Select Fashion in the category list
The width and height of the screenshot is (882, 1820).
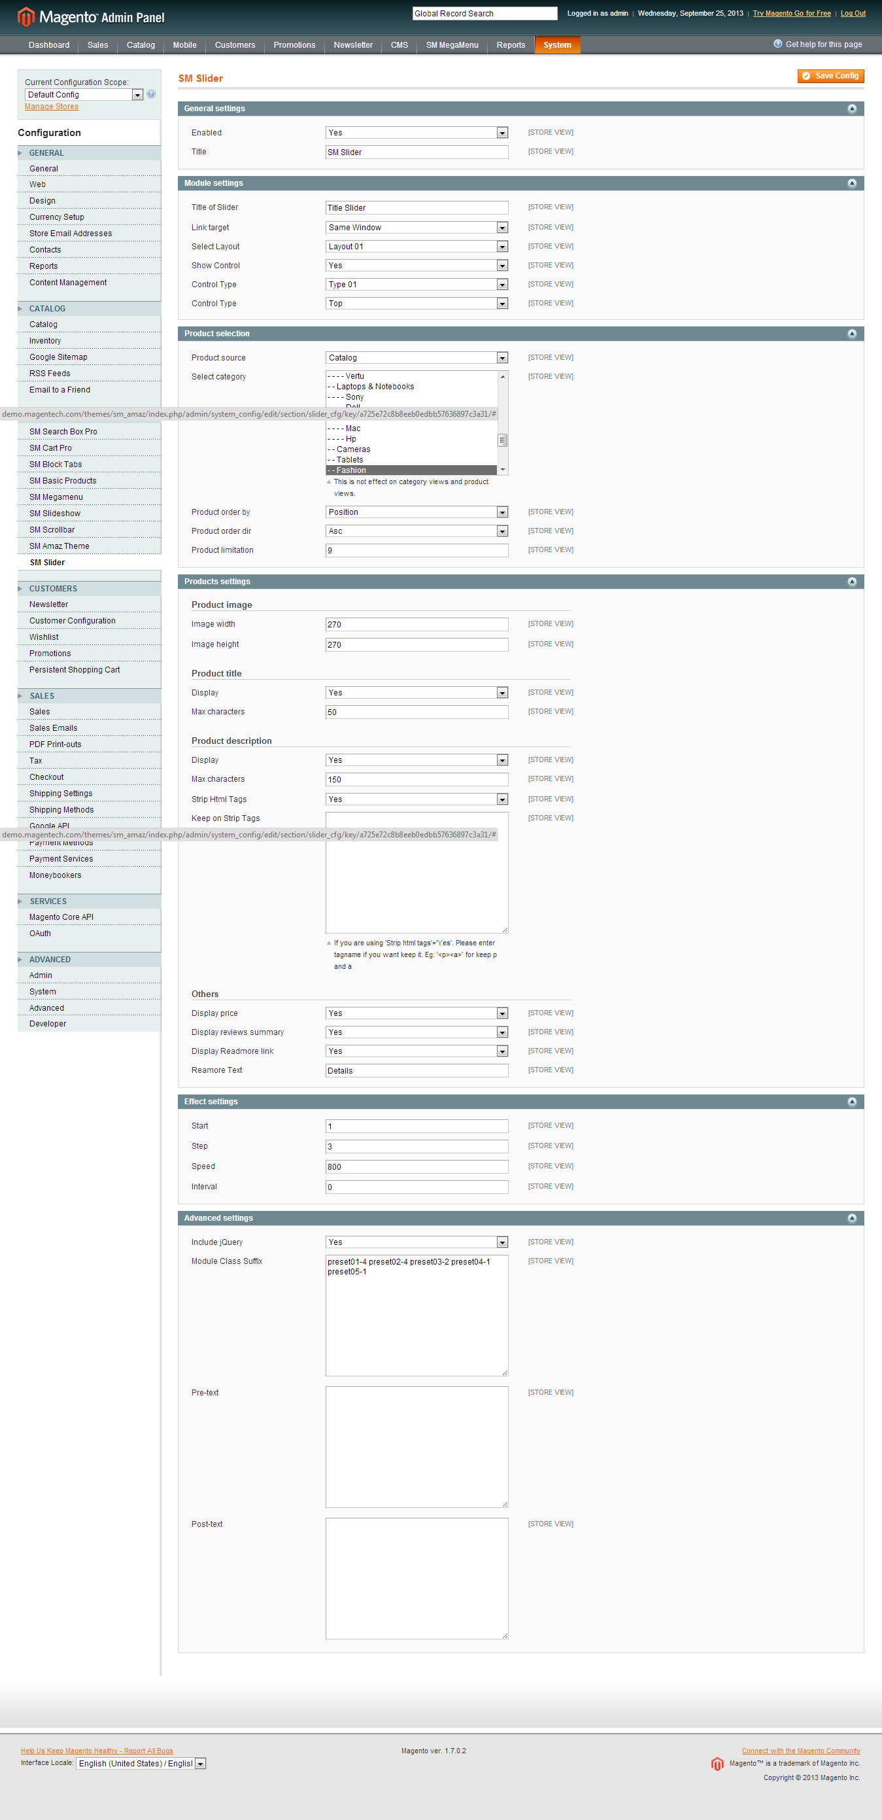pyautogui.click(x=412, y=470)
